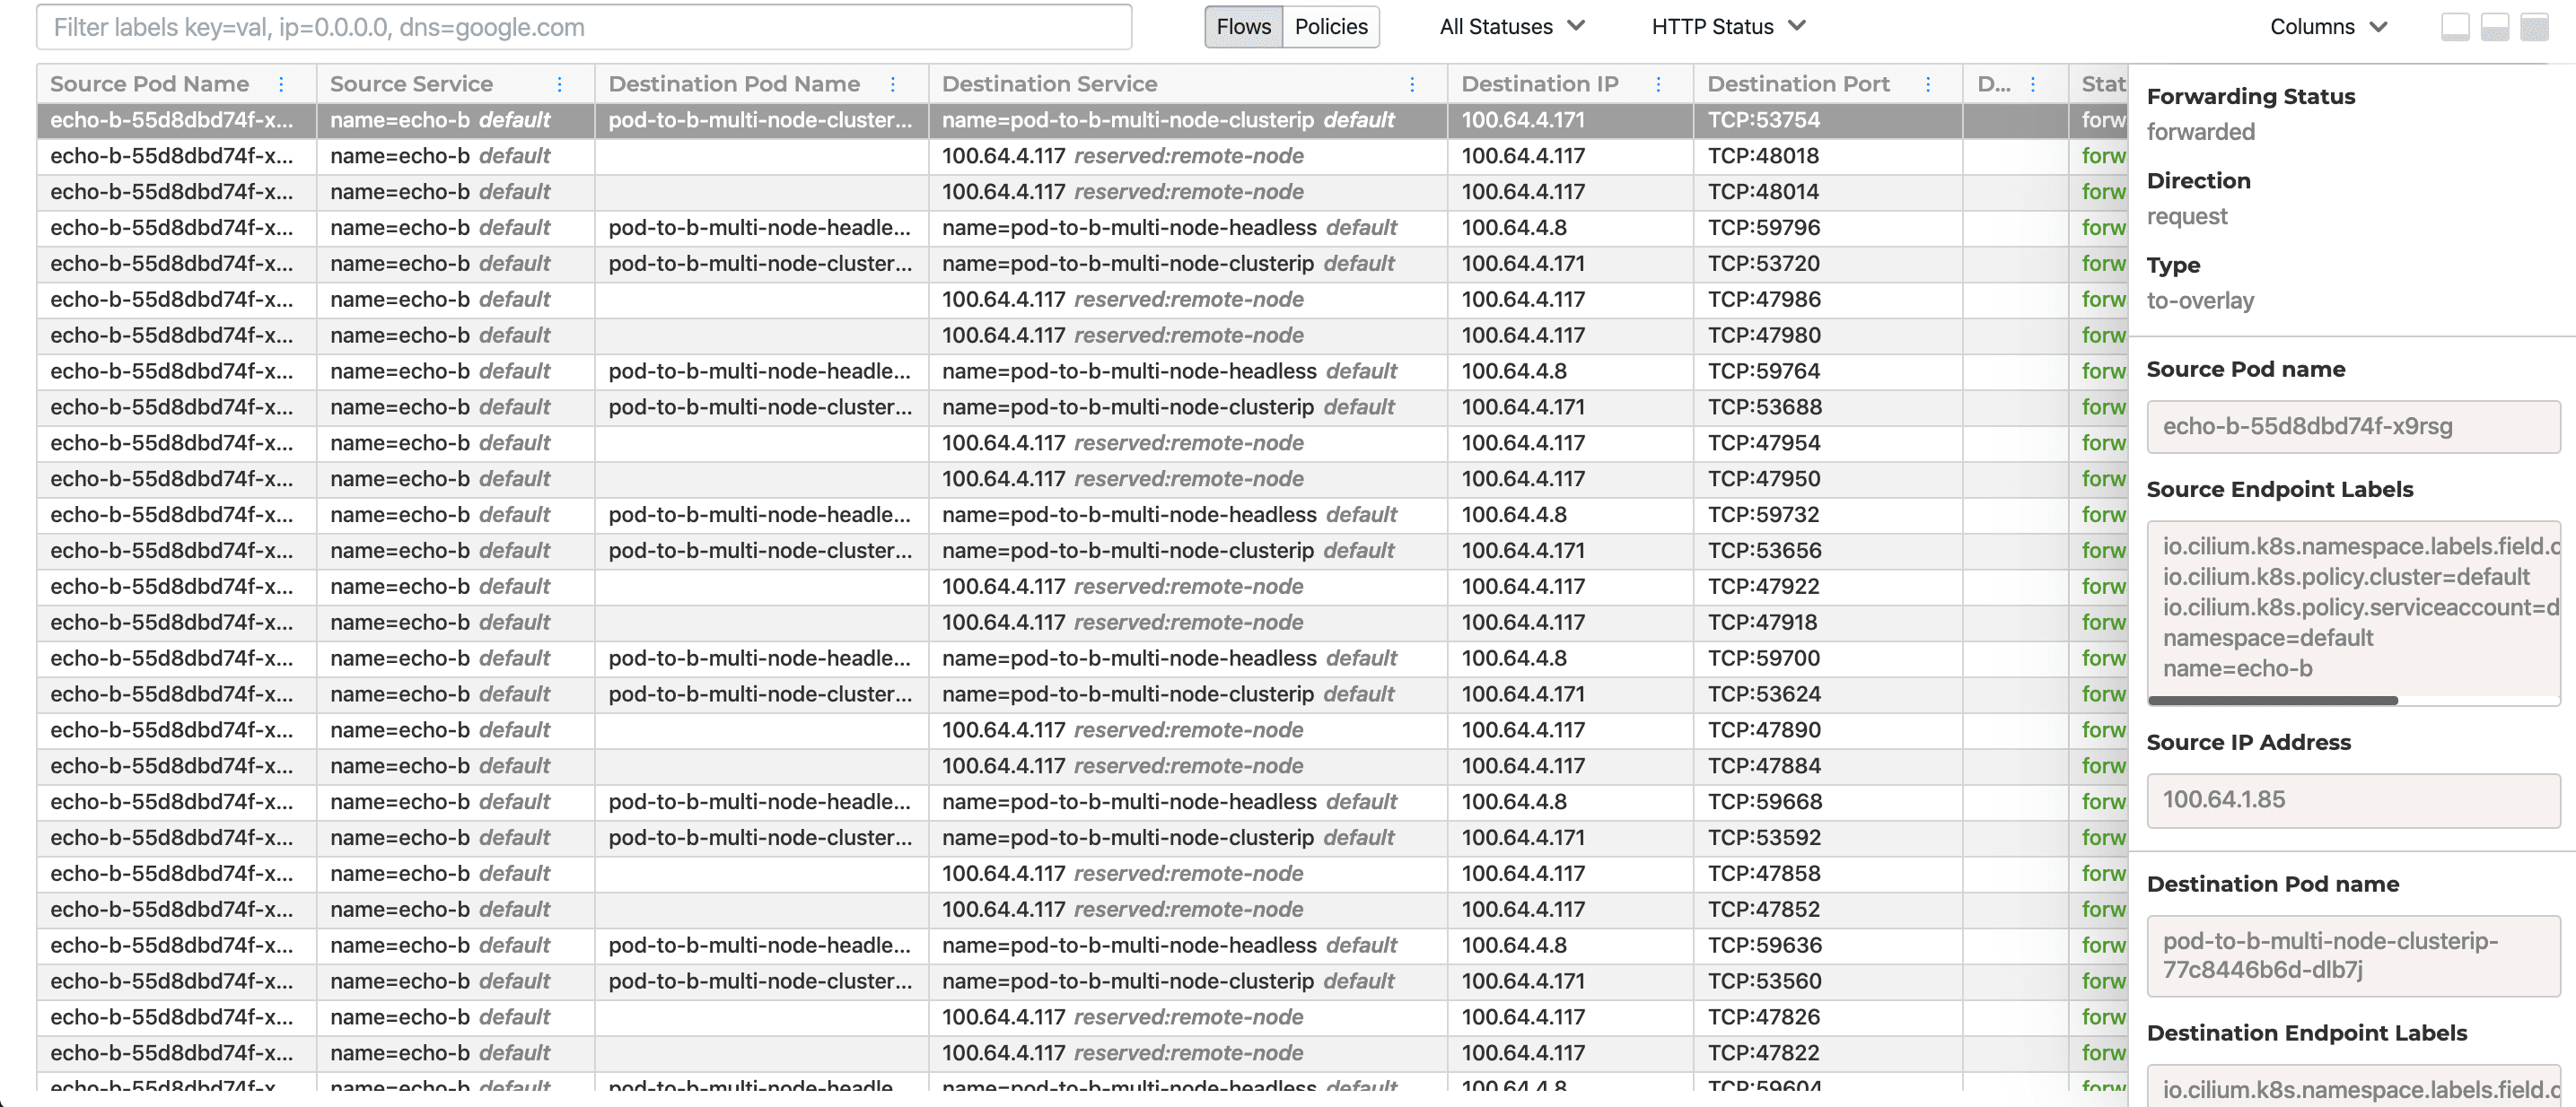
Task: Select flow with port TCP:59700
Action: pos(1082,659)
